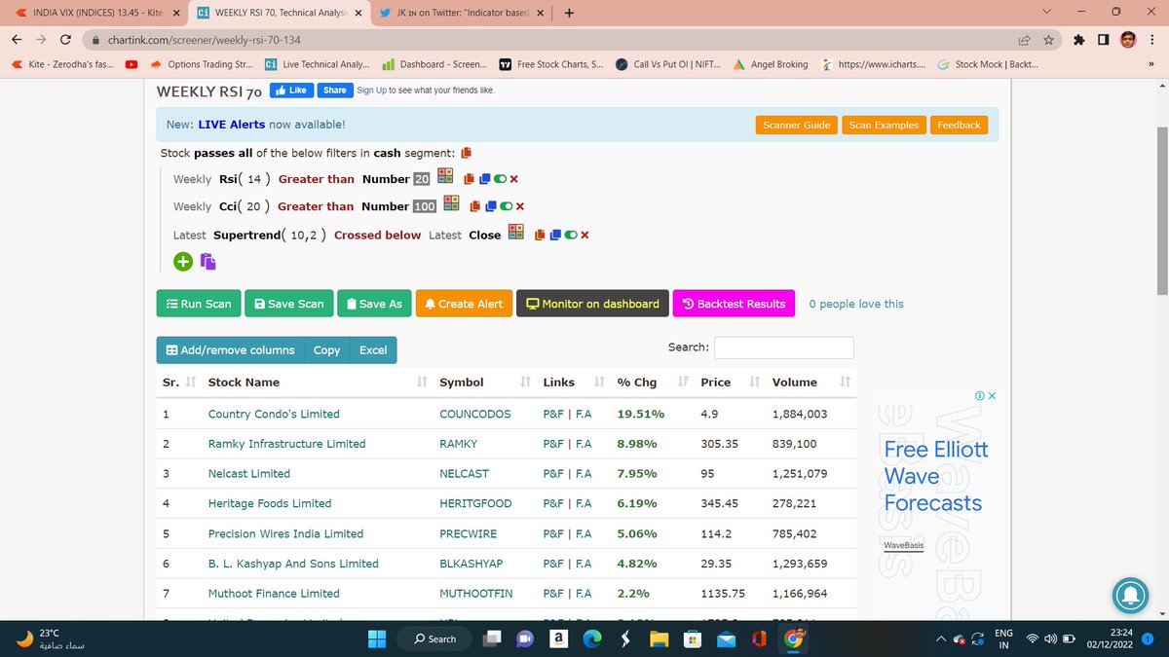
Task: Copy the Cci filter row with orange icon
Action: click(475, 206)
